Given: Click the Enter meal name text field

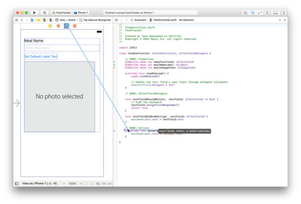Looking at the screenshot, I should (x=62, y=48).
